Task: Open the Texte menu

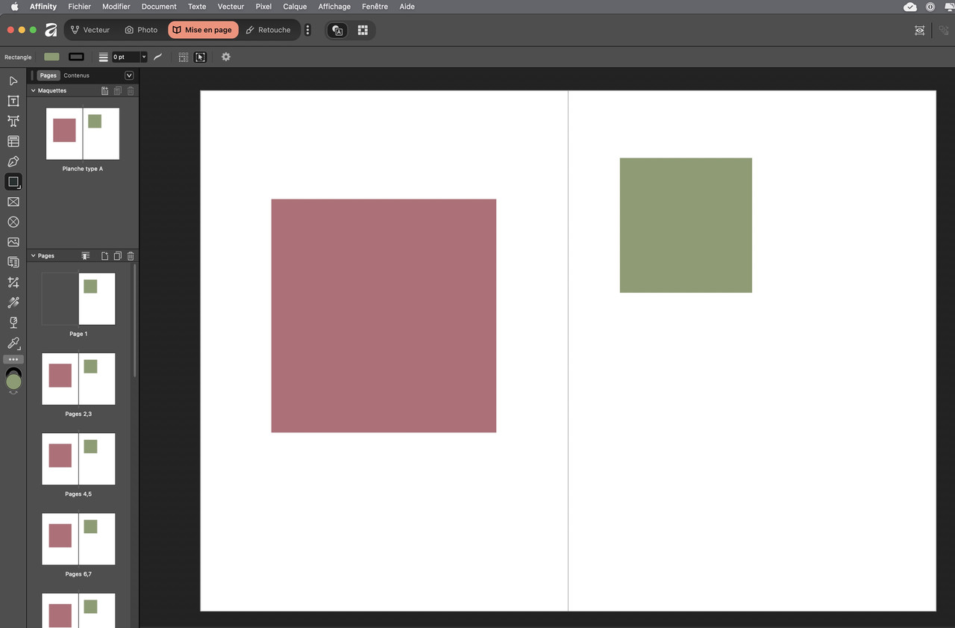Action: 197,7
